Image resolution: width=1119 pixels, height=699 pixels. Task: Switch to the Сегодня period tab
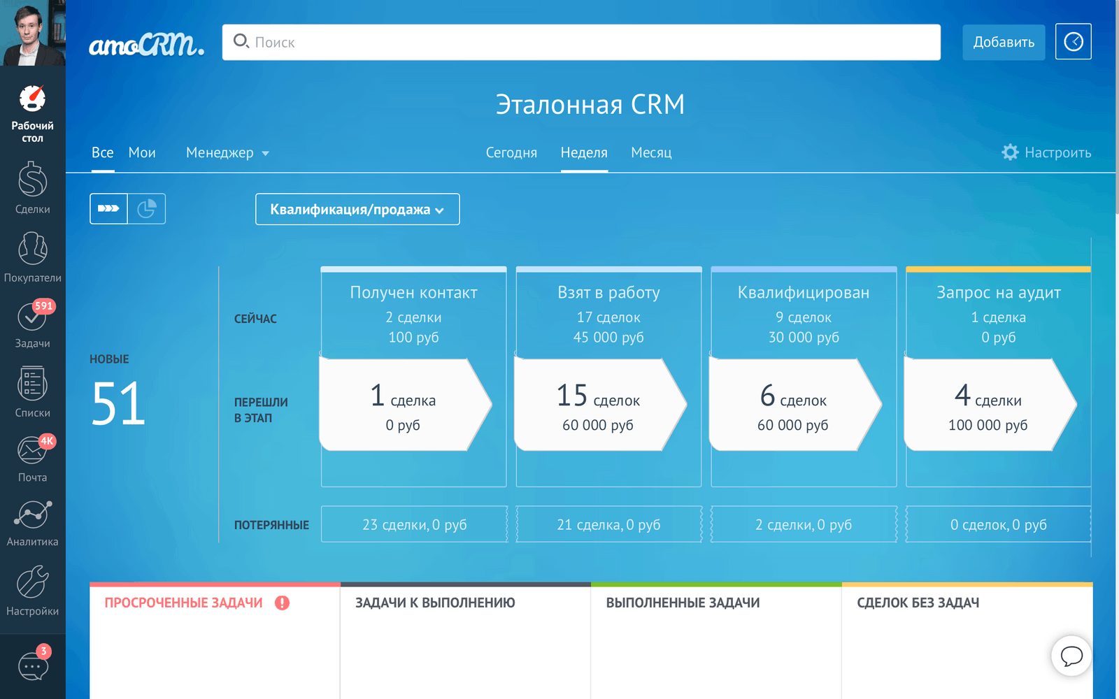click(511, 152)
